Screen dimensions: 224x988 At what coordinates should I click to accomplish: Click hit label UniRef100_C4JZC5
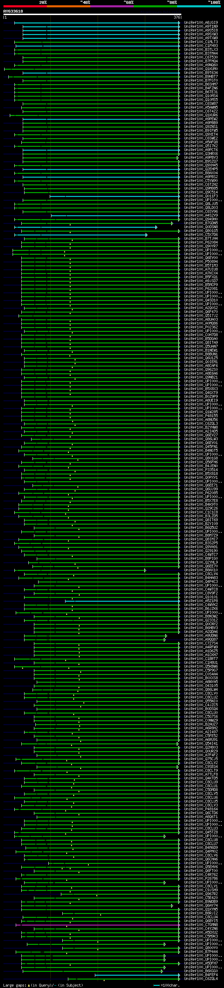coord(201,705)
